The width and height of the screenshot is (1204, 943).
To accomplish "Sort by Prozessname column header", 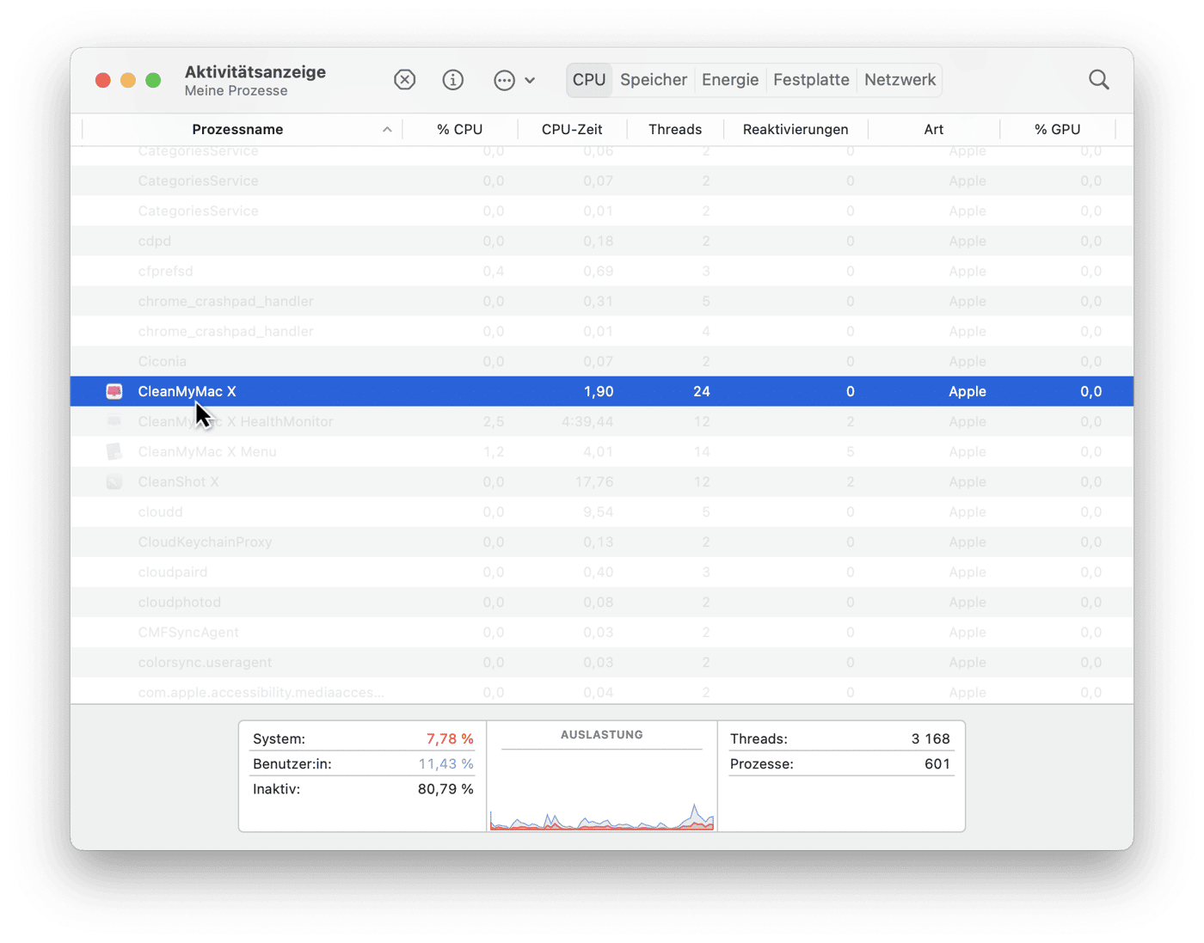I will click(x=237, y=129).
